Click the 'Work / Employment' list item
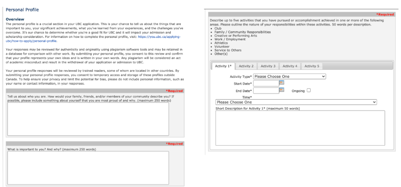The image size is (401, 187). click(x=230, y=39)
